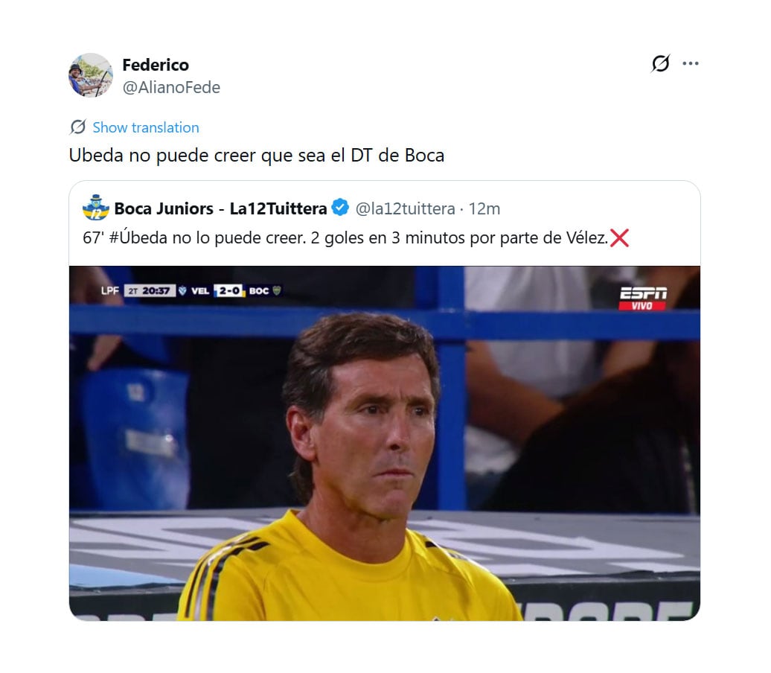Open the @la12tuittera handle
771x673 pixels.
405,208
